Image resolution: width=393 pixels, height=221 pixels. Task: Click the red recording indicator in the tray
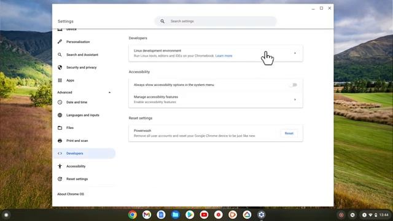coord(341,215)
